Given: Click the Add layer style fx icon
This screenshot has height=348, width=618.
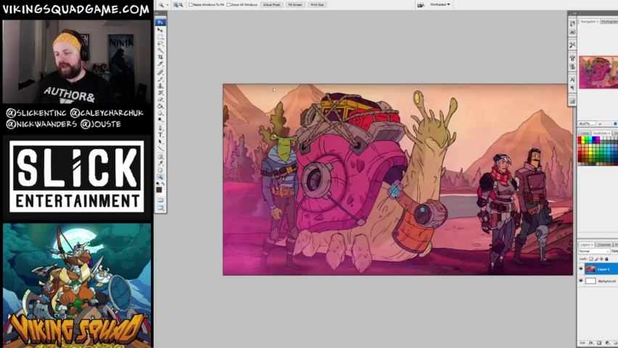Looking at the screenshot, I should click(590, 342).
